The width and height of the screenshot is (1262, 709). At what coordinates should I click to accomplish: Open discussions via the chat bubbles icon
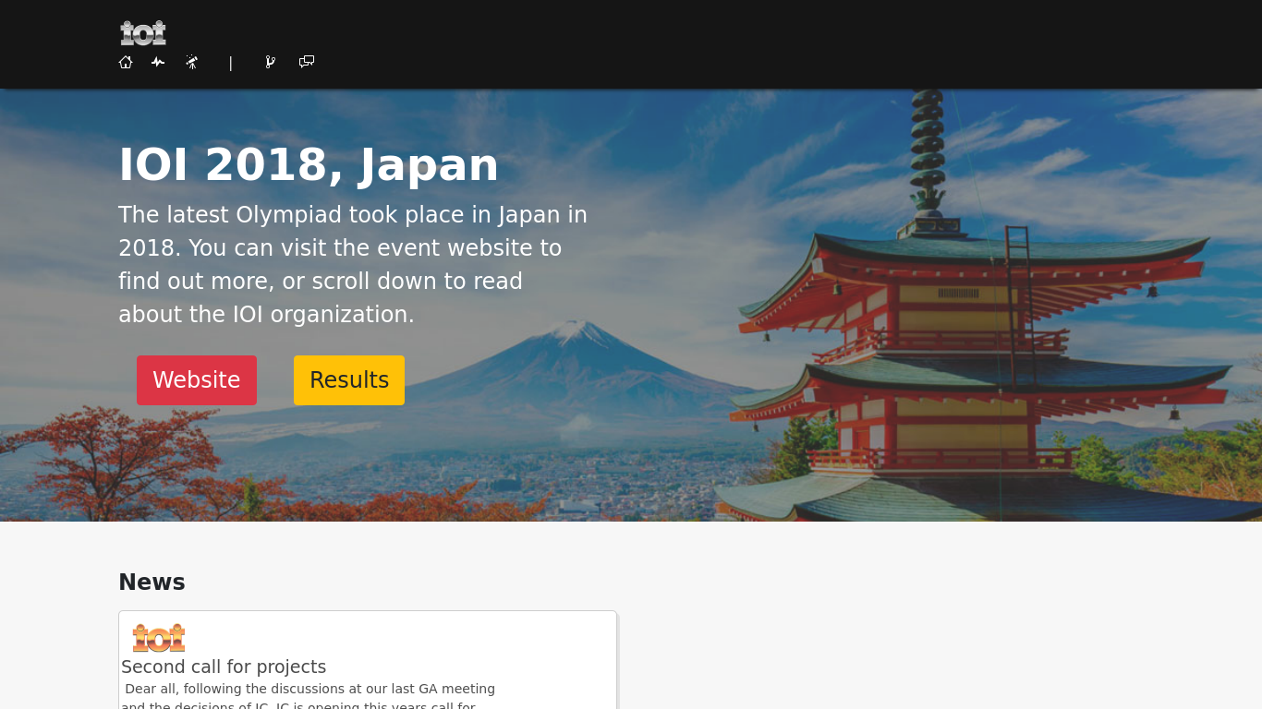(x=306, y=62)
